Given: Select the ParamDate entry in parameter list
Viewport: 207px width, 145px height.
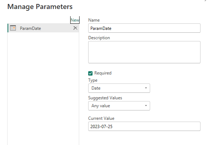Looking at the screenshot, I should [44, 28].
